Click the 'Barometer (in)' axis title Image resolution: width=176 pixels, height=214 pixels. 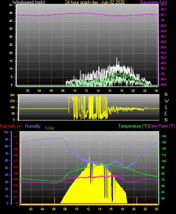154,2
